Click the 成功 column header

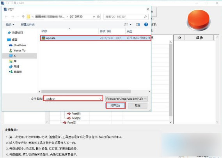click(199, 38)
